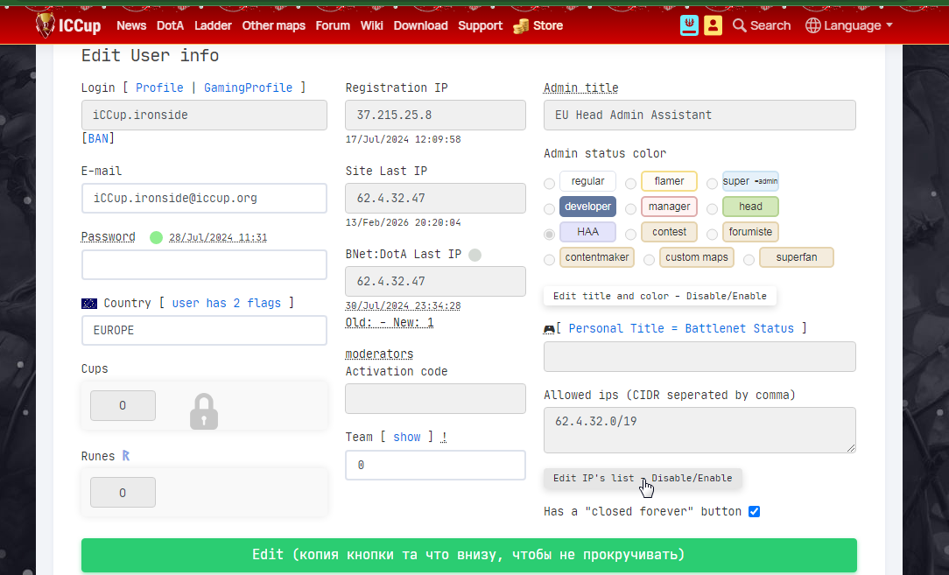Image resolution: width=949 pixels, height=575 pixels.
Task: Click the grey padlock next to Cups
Action: (204, 411)
